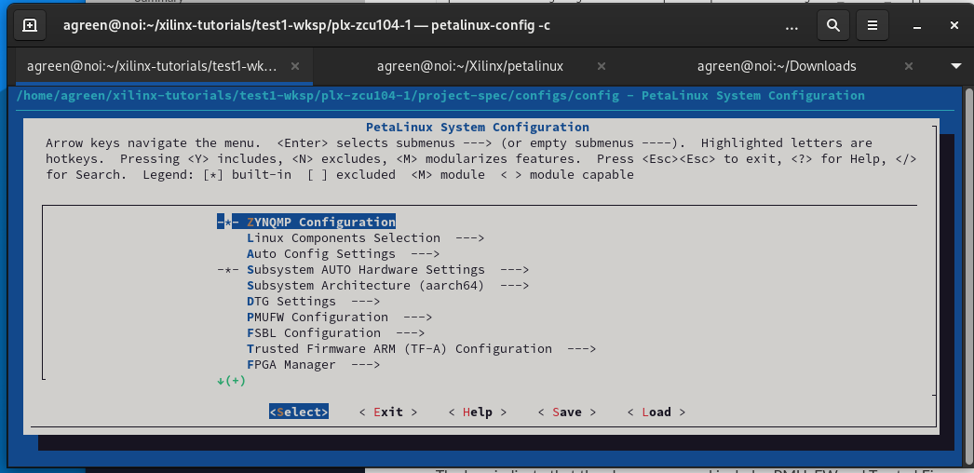The height and width of the screenshot is (473, 974).
Task: Open Subsystem AUTO Hardware Settings submenu
Action: tap(372, 269)
